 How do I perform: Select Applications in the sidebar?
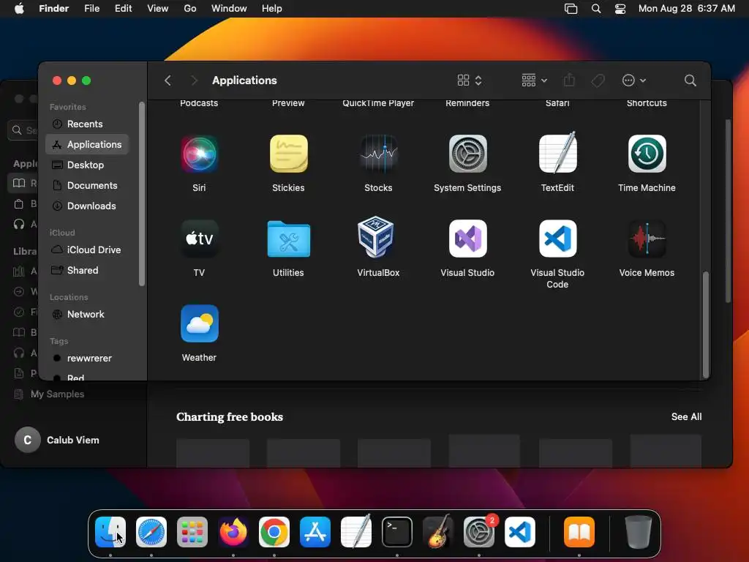pos(87,144)
